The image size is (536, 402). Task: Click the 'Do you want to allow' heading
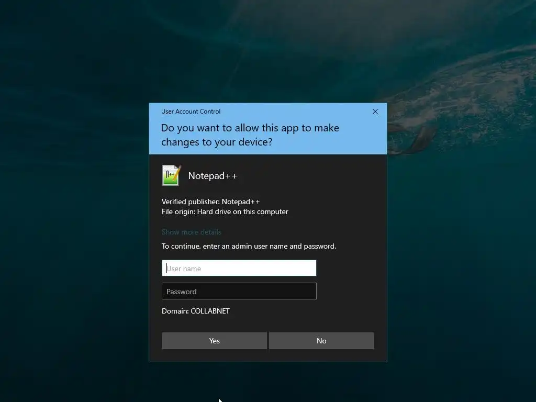250,135
